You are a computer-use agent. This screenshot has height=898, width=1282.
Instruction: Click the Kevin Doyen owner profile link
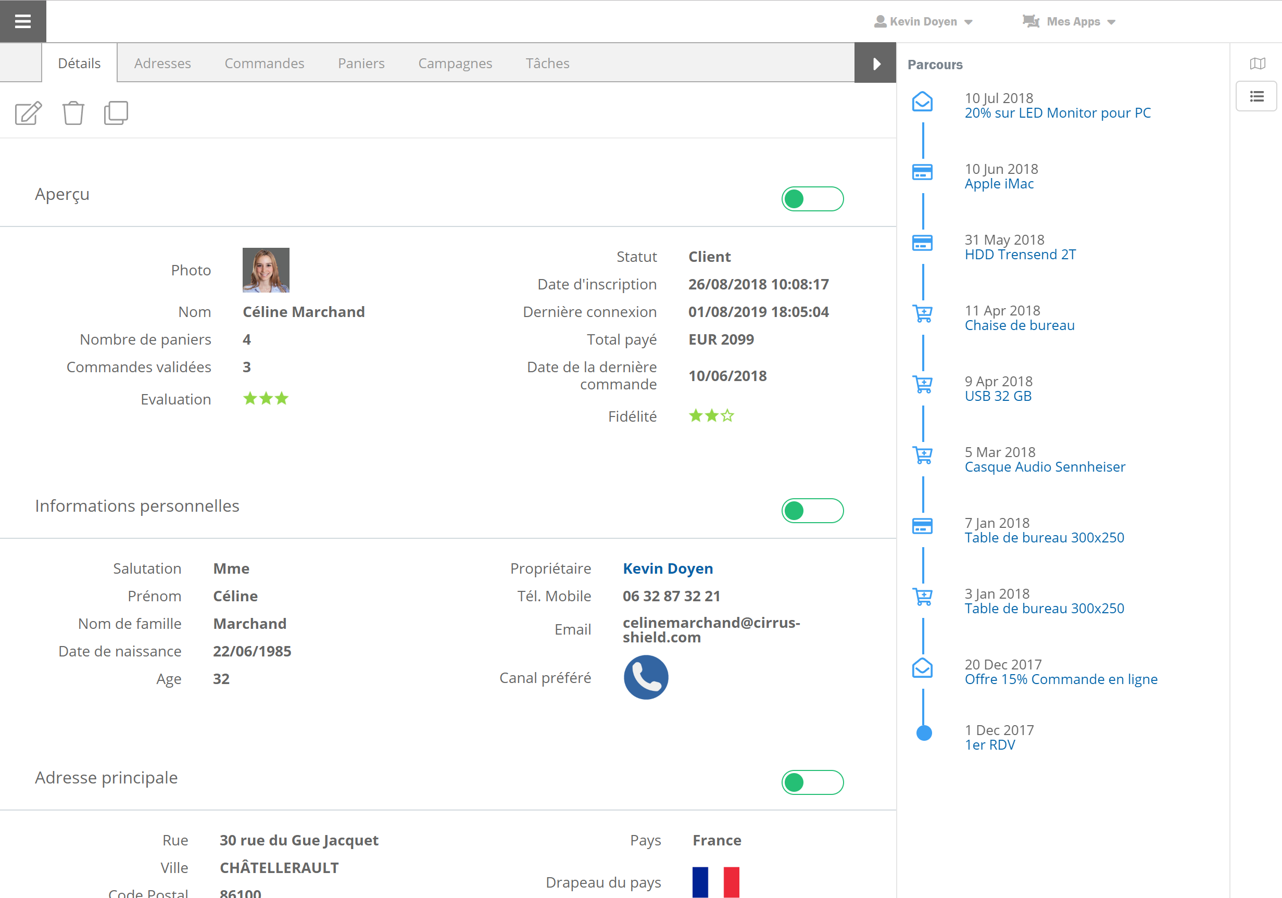[668, 568]
